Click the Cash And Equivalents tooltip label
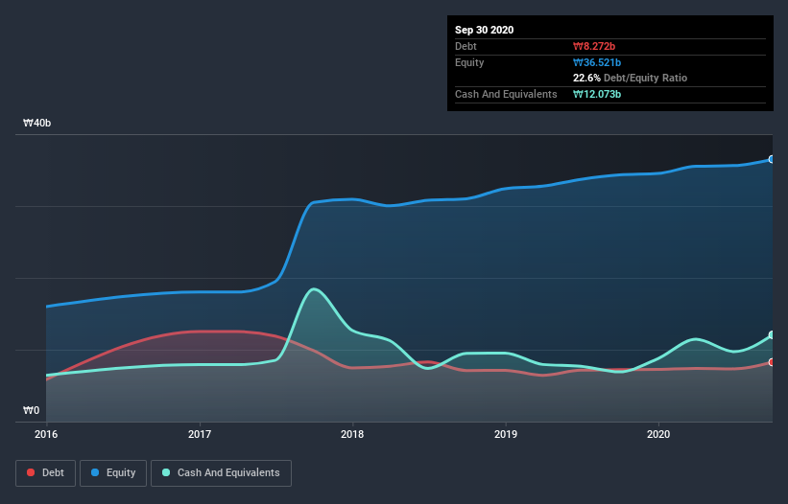Image resolution: width=788 pixels, height=504 pixels. [x=506, y=94]
